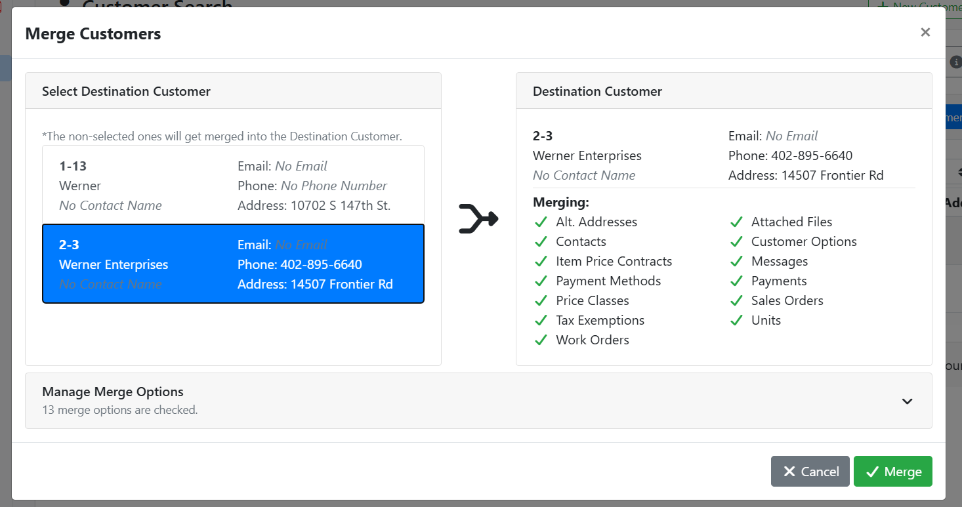This screenshot has height=507, width=962.
Task: Click the green check next to Units
Action: 736,321
